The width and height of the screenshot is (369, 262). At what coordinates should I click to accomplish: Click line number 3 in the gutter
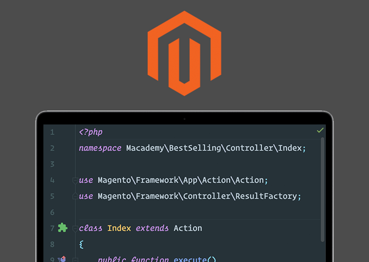[x=52, y=164]
